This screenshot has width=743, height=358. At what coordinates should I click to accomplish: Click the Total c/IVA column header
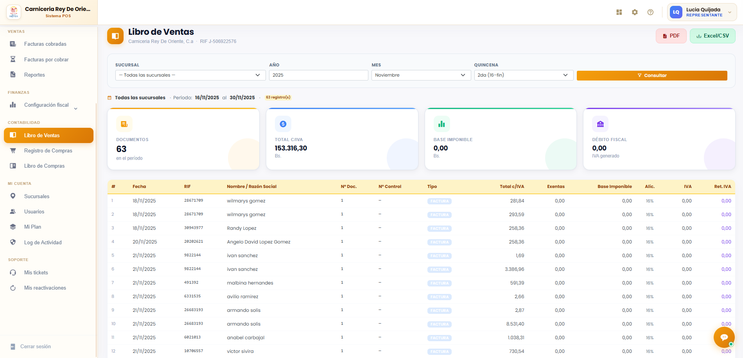512,186
